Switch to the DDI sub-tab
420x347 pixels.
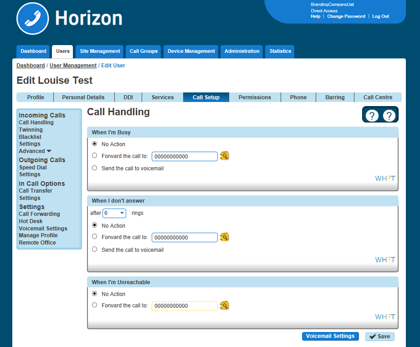pos(128,97)
